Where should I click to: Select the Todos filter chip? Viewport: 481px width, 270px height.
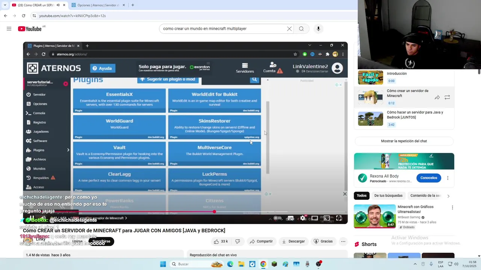pos(362,196)
